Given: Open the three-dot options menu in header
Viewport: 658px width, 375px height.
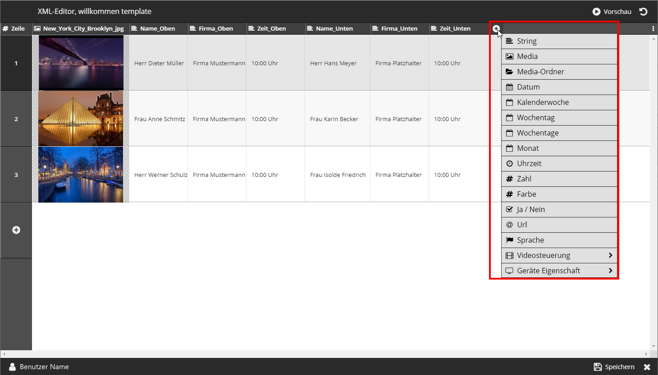Looking at the screenshot, I should point(653,28).
